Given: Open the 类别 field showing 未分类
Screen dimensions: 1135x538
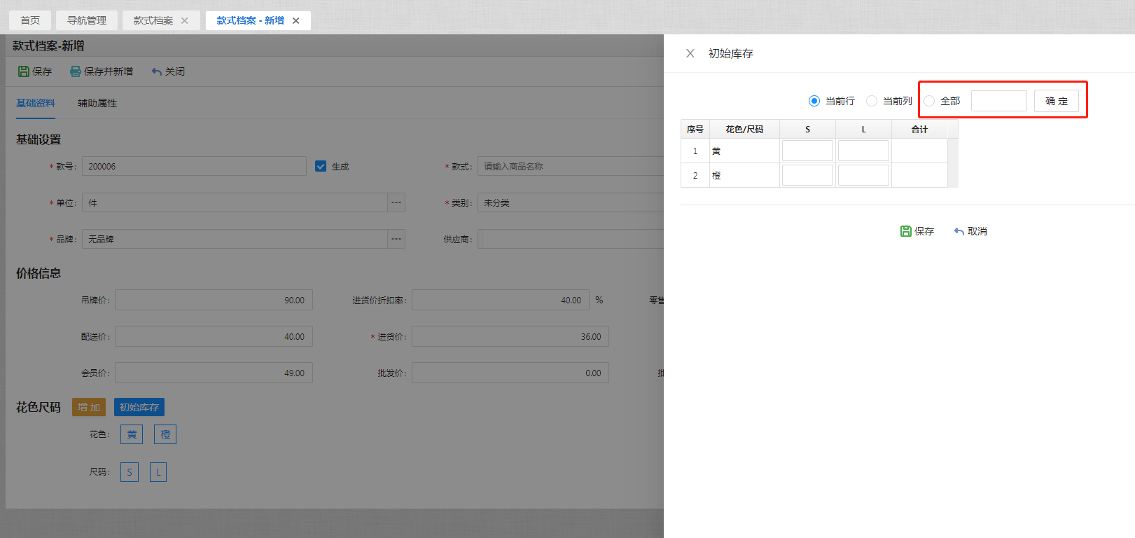Looking at the screenshot, I should coord(571,202).
